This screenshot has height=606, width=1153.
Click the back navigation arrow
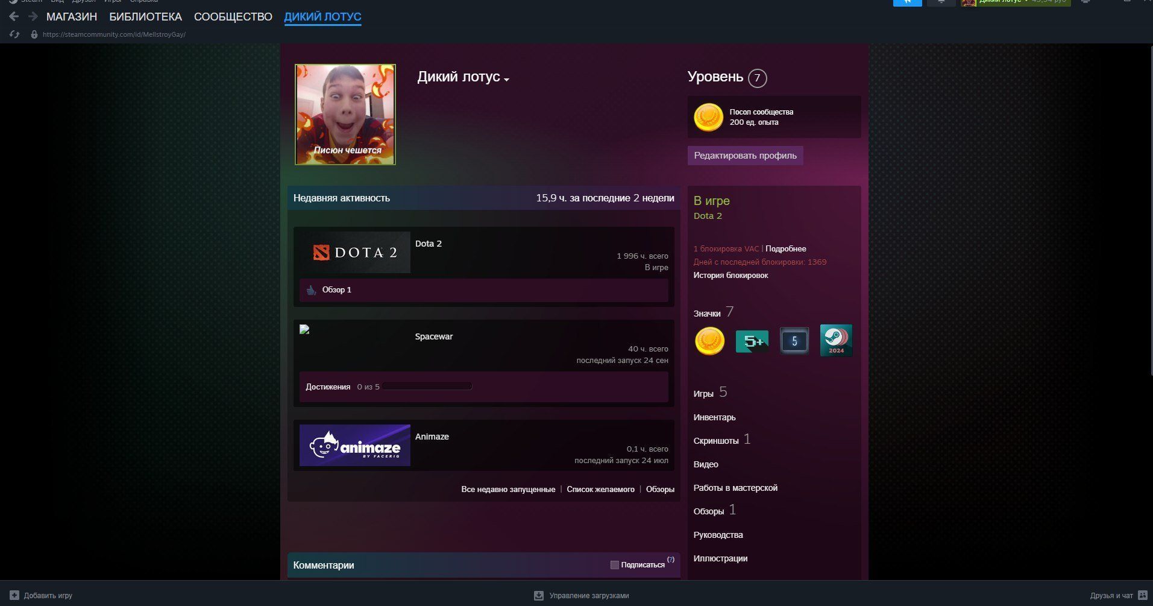14,17
